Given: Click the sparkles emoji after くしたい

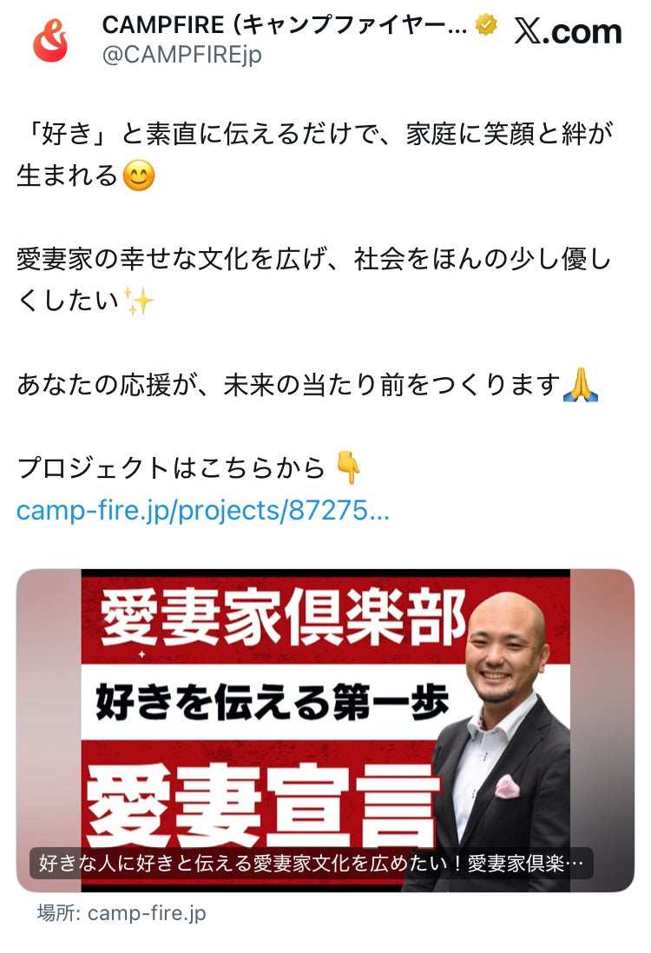Looking at the screenshot, I should (138, 301).
